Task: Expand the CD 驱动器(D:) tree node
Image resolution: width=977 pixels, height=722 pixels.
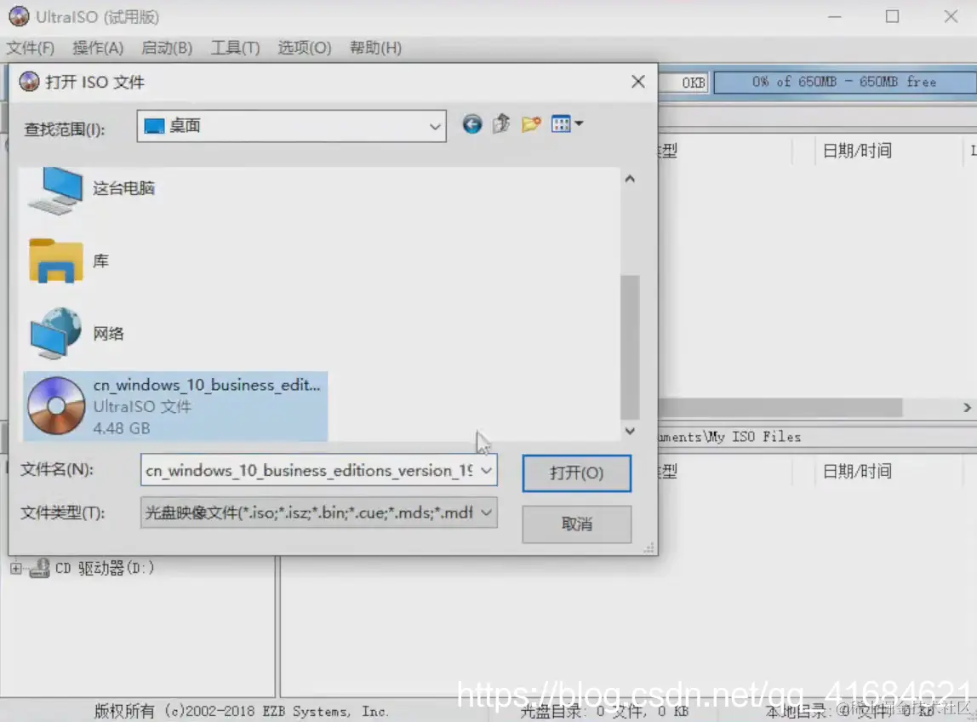Action: click(16, 568)
